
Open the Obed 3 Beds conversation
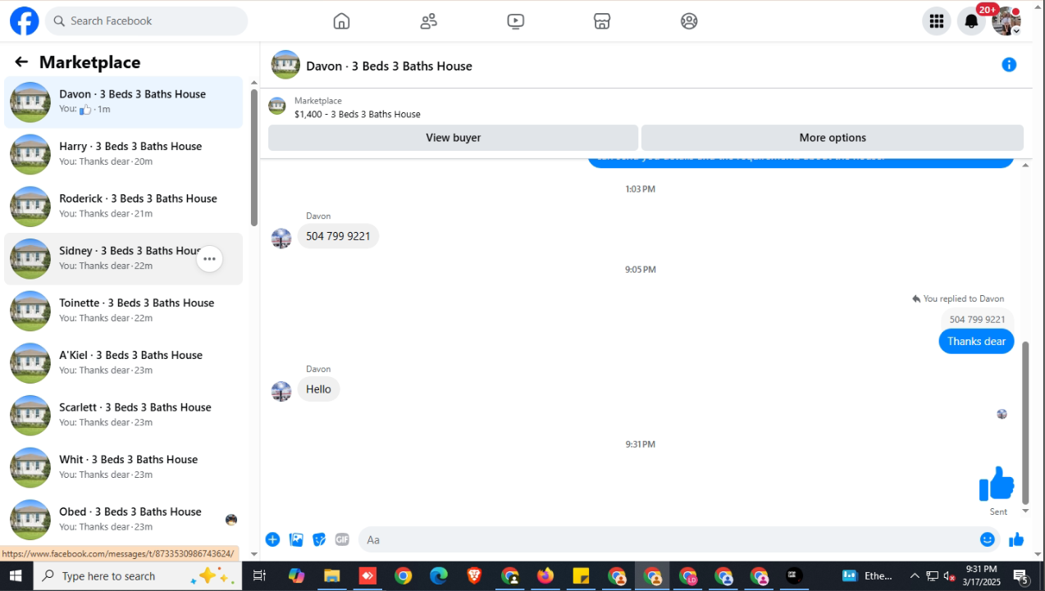pos(123,520)
